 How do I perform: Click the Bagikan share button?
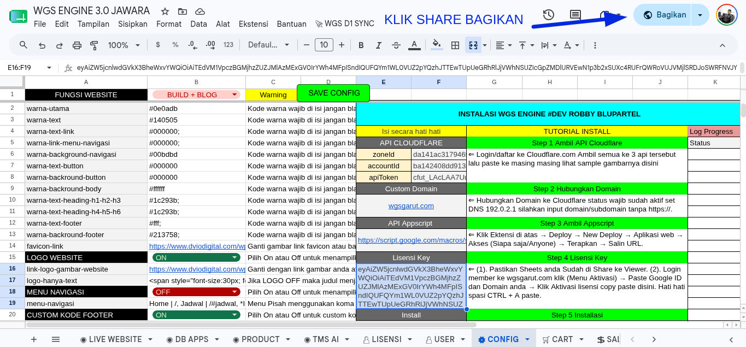tap(665, 15)
